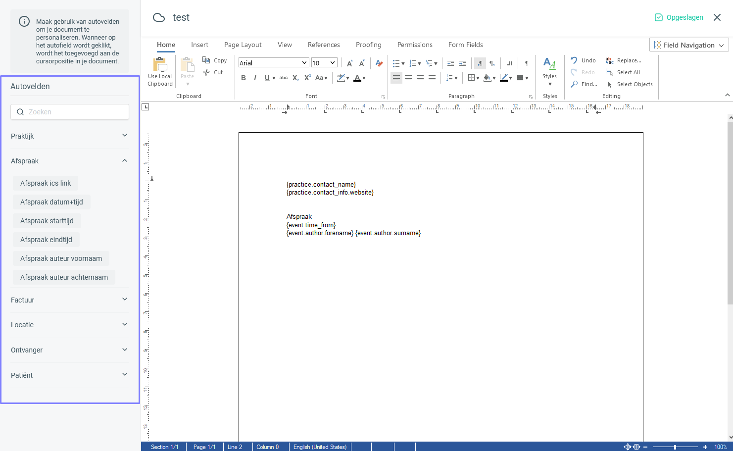Copy selection with the Copy button
This screenshot has height=451, width=733.
[215, 60]
